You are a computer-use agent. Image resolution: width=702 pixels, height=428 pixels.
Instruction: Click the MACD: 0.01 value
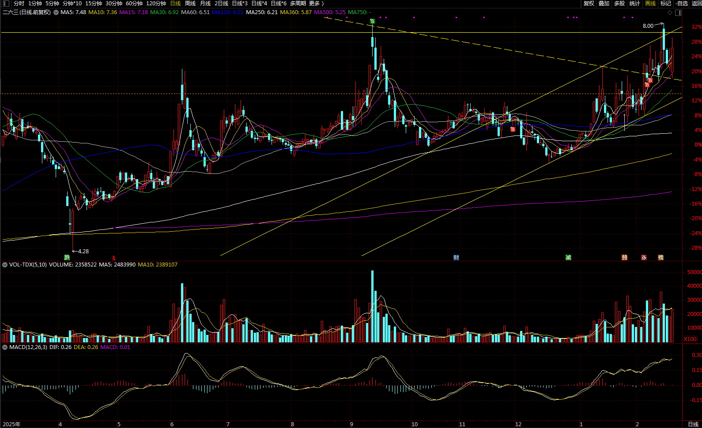coord(115,347)
